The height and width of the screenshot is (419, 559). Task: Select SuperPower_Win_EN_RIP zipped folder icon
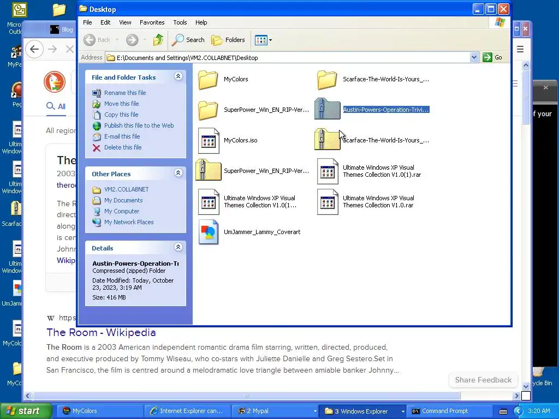click(209, 170)
